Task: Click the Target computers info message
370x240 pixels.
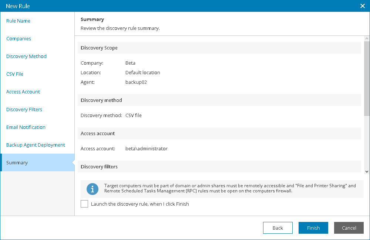Action: pos(230,188)
